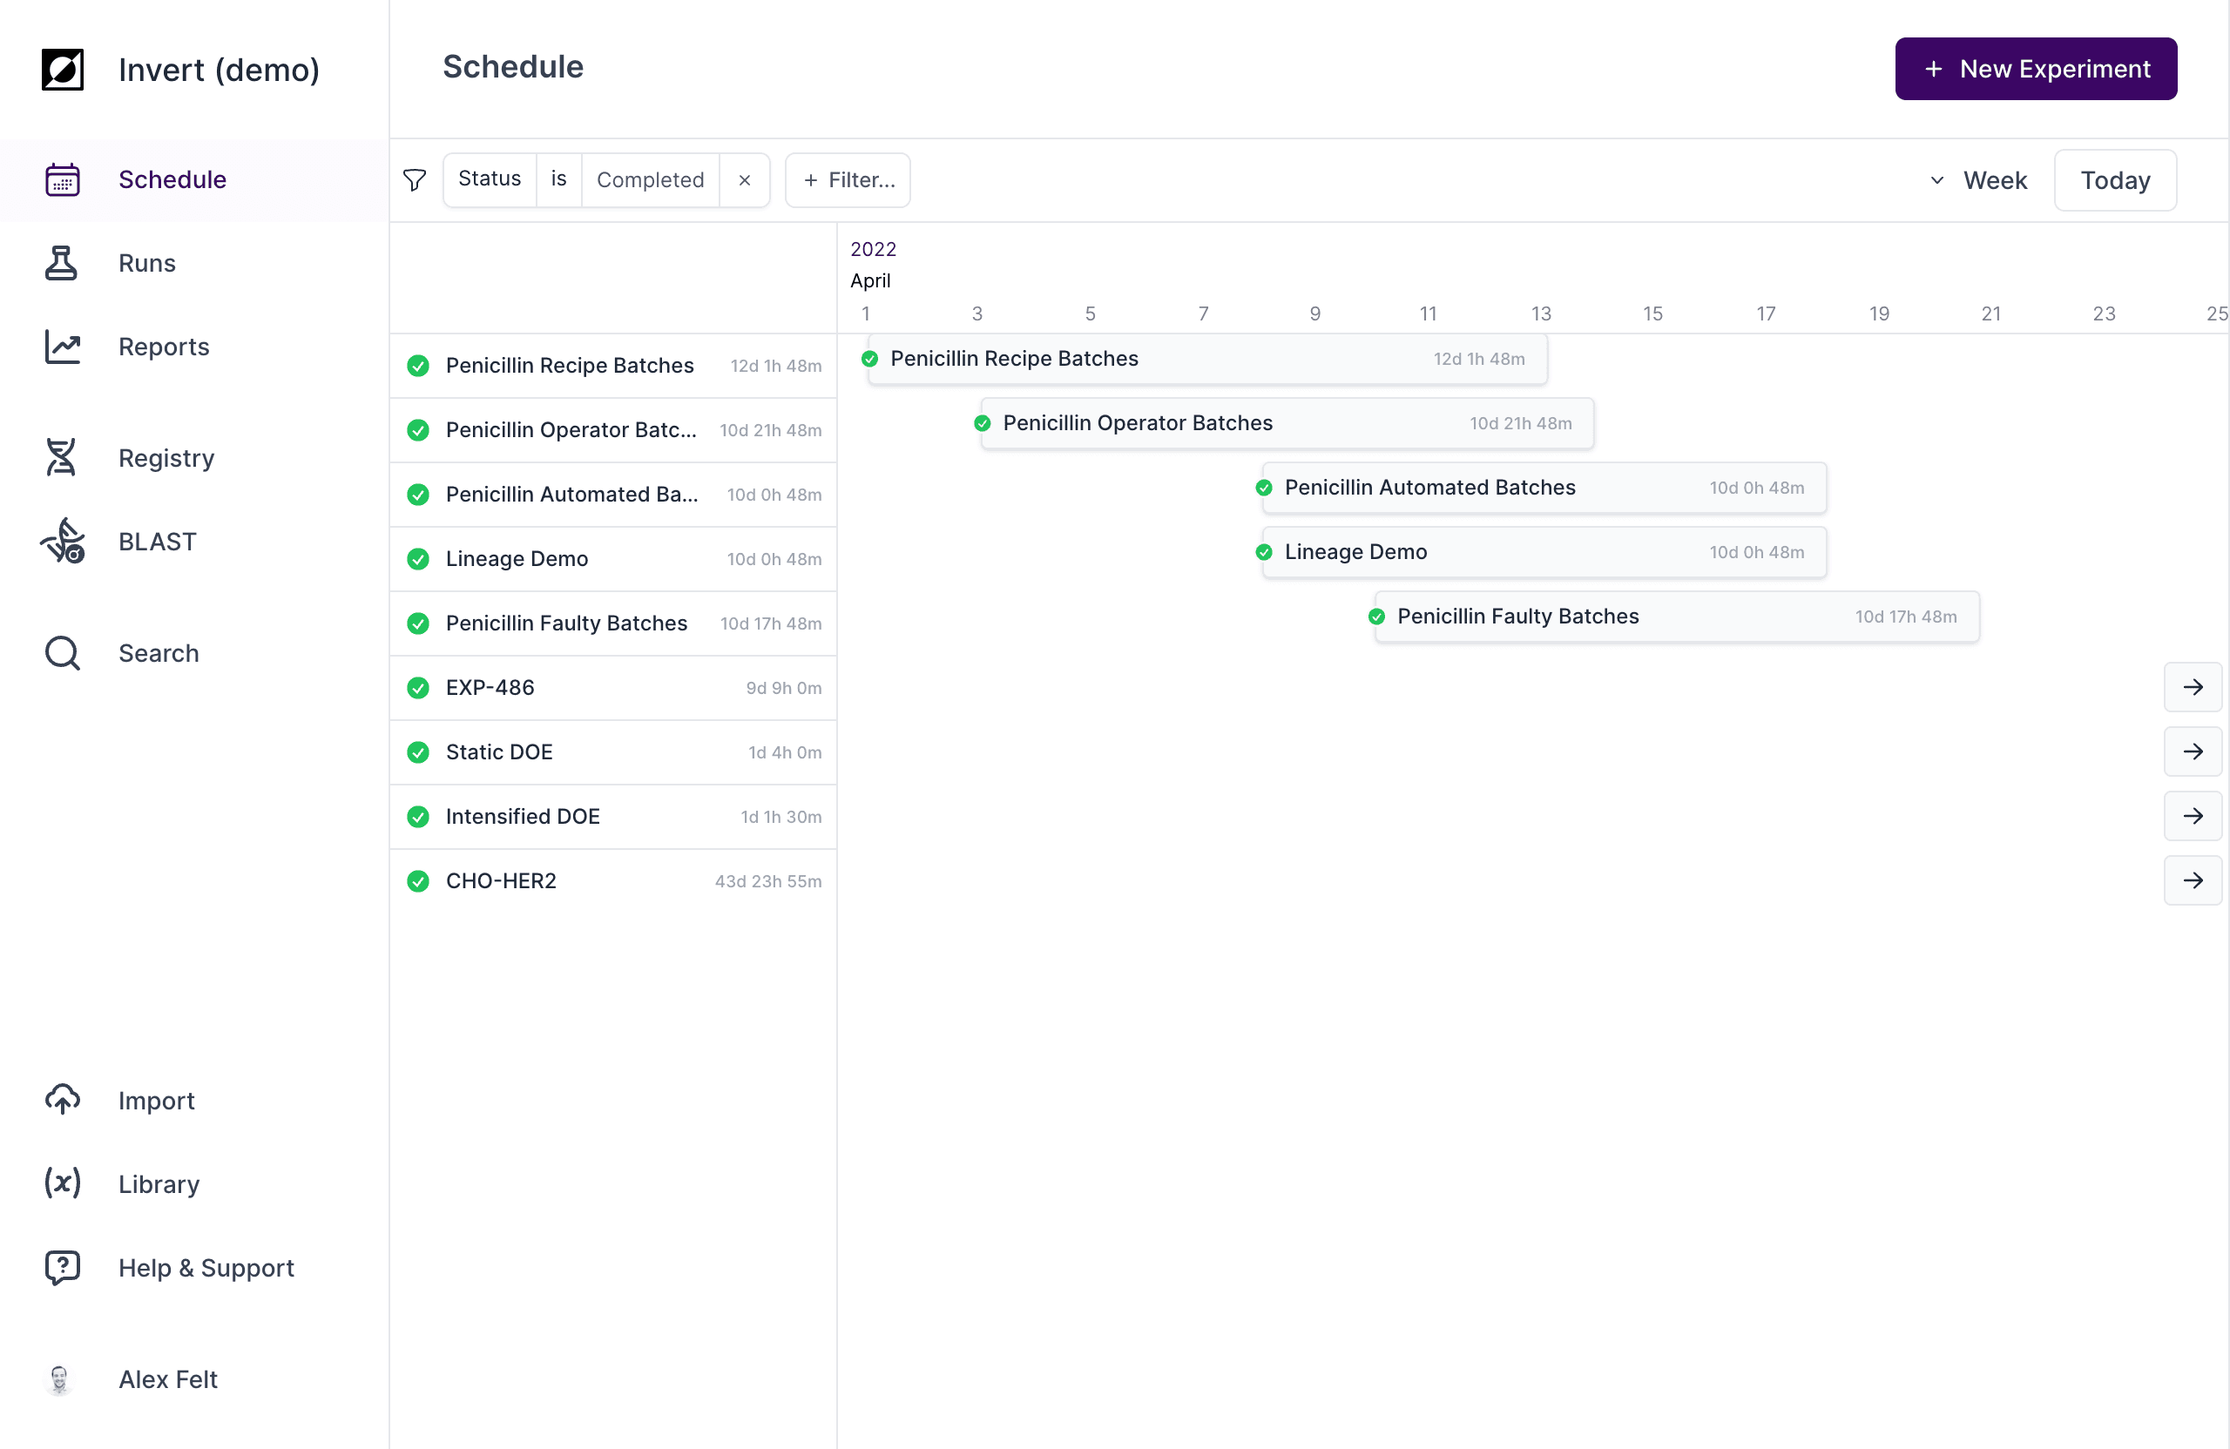Select Penicillin Recipe Batches bar on timeline

[1206, 359]
